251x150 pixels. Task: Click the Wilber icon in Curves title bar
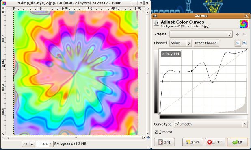click(155, 16)
